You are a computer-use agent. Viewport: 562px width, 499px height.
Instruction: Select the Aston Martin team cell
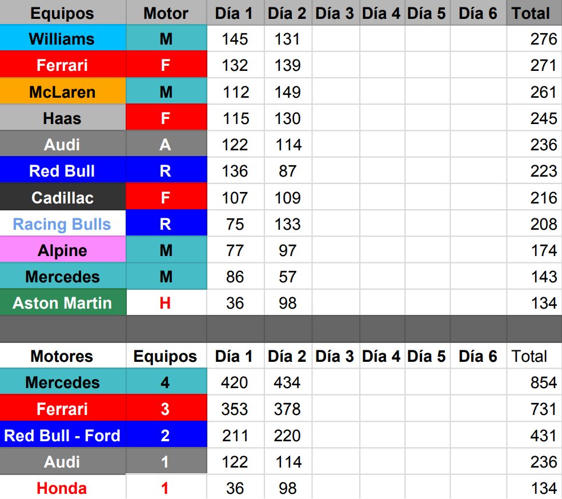pos(63,302)
